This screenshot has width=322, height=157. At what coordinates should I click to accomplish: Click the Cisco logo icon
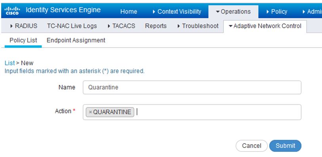click(x=12, y=11)
